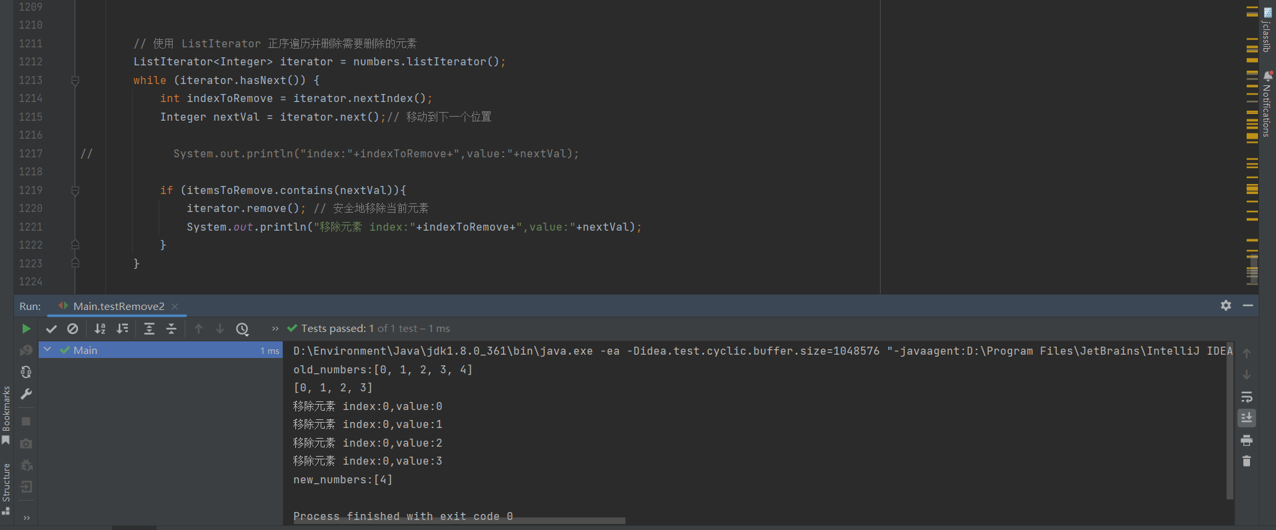
Task: Click the '[0, 1, 2, 3]' console line
Action: click(x=333, y=387)
